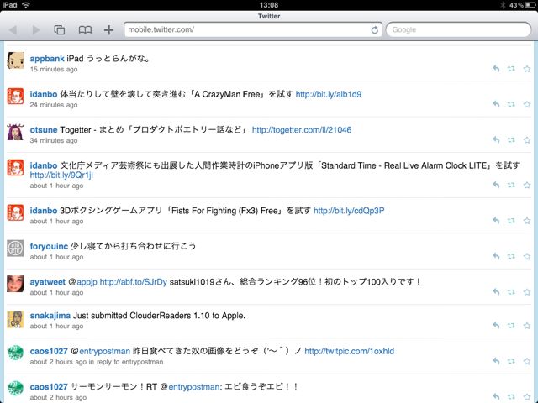Go back with Safari's back arrow
The width and height of the screenshot is (538, 403).
click(x=13, y=30)
